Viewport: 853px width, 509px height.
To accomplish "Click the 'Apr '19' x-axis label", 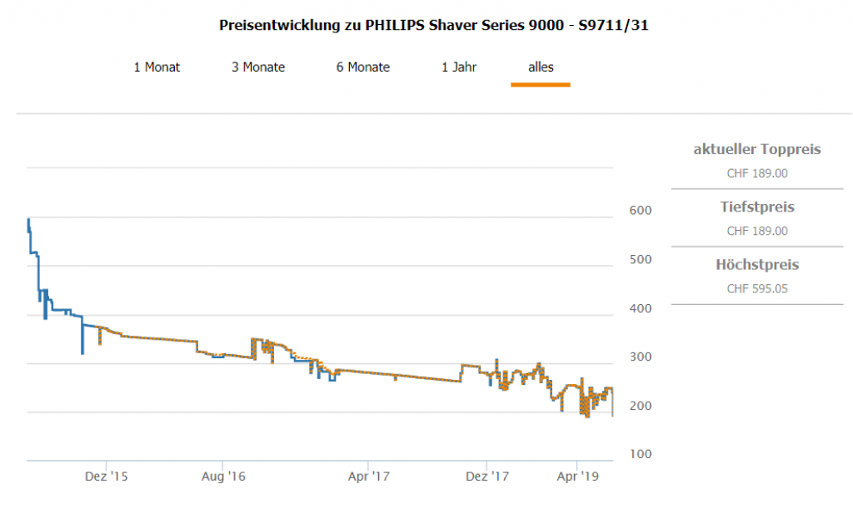I will tap(578, 477).
